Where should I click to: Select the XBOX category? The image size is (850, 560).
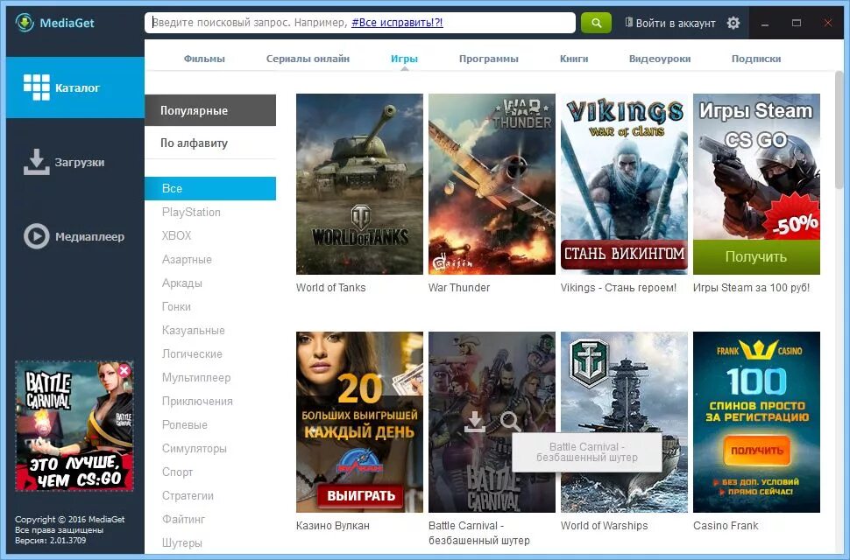pyautogui.click(x=177, y=236)
